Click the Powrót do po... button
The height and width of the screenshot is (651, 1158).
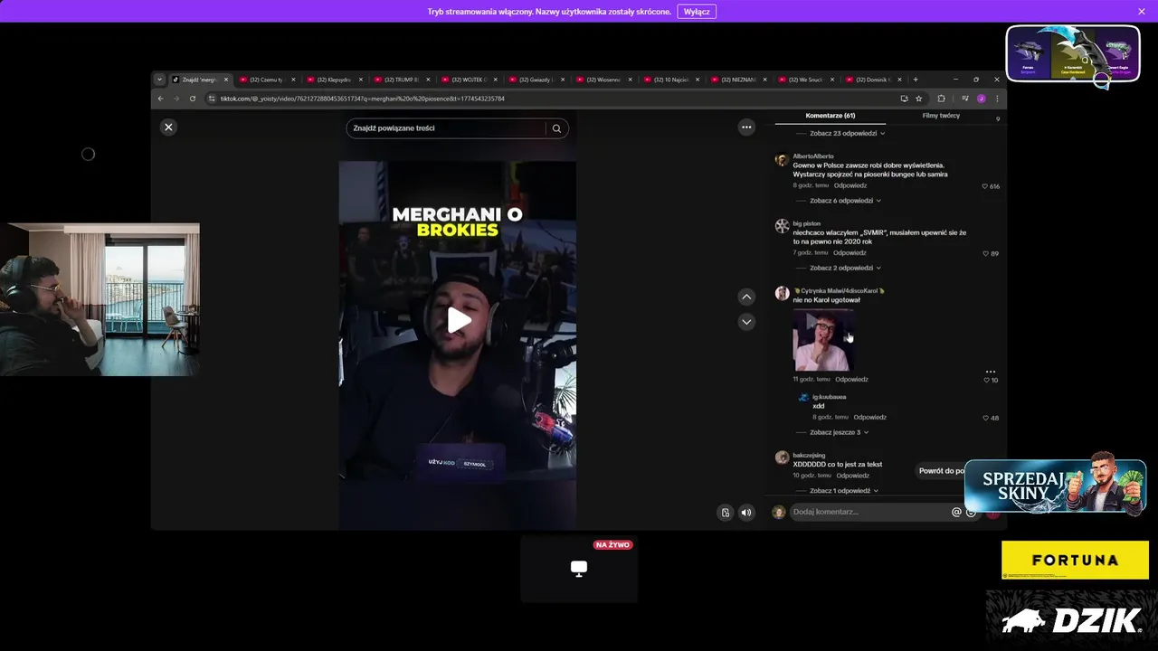tap(941, 471)
